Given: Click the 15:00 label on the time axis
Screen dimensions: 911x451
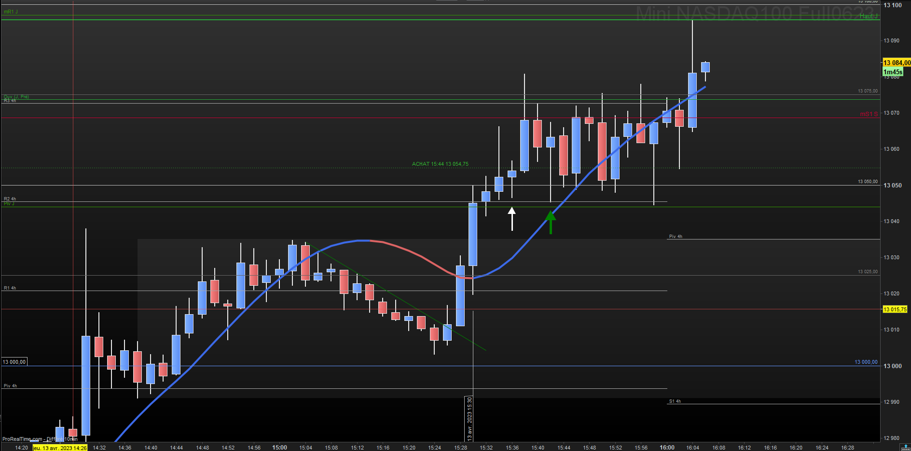Looking at the screenshot, I should click(279, 448).
